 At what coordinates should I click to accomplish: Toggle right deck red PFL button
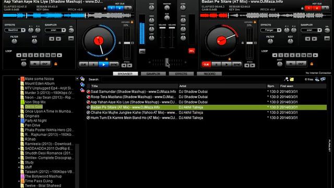click(192, 51)
